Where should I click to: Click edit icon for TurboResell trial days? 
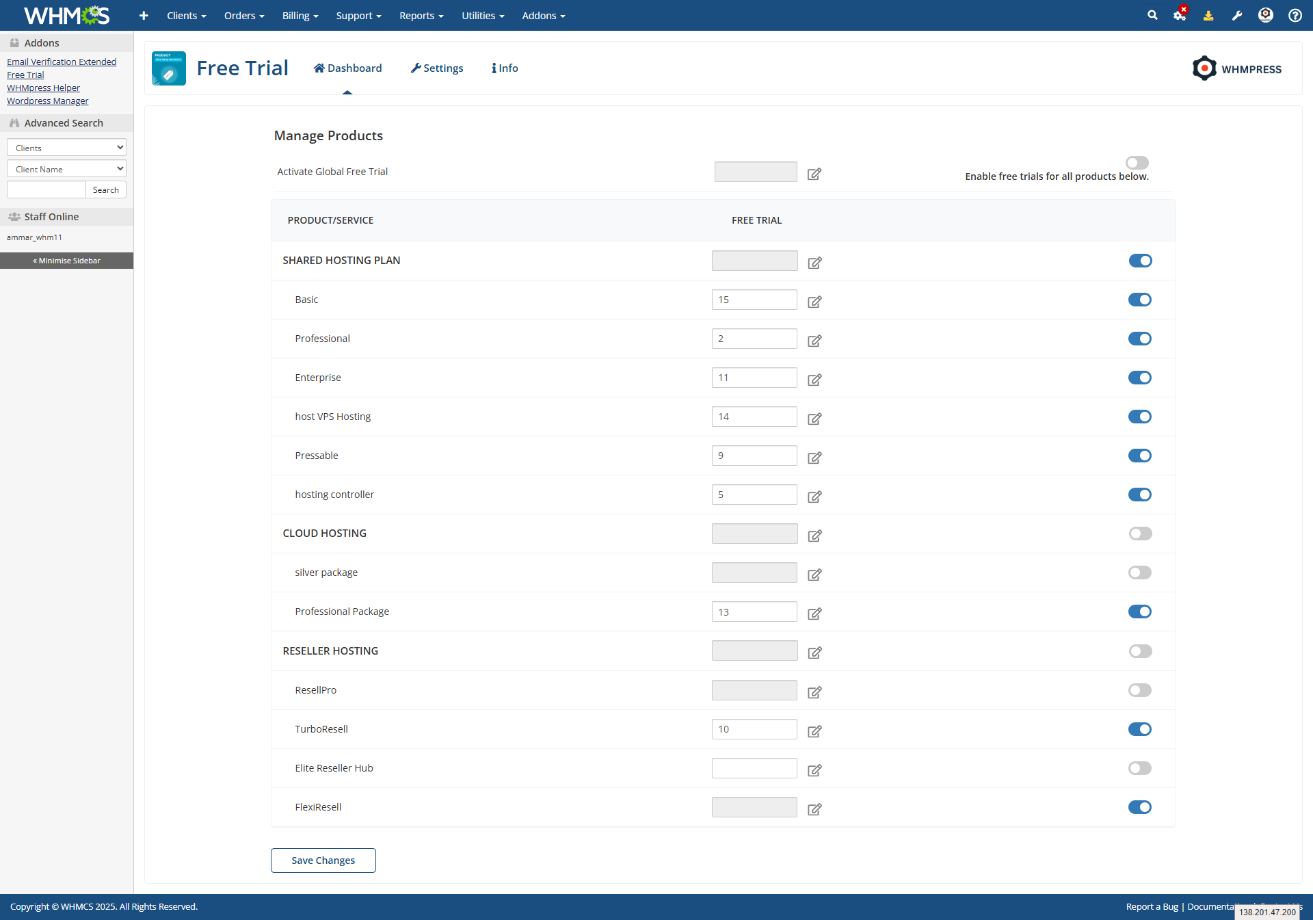click(814, 731)
